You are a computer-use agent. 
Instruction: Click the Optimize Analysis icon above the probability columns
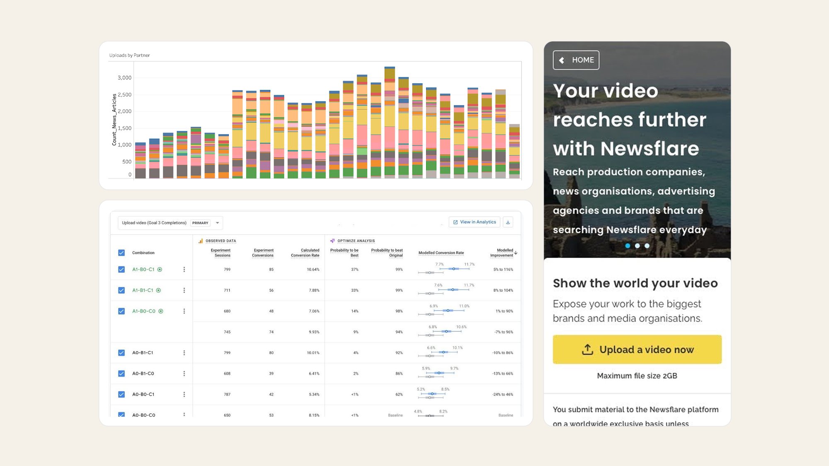pyautogui.click(x=332, y=241)
